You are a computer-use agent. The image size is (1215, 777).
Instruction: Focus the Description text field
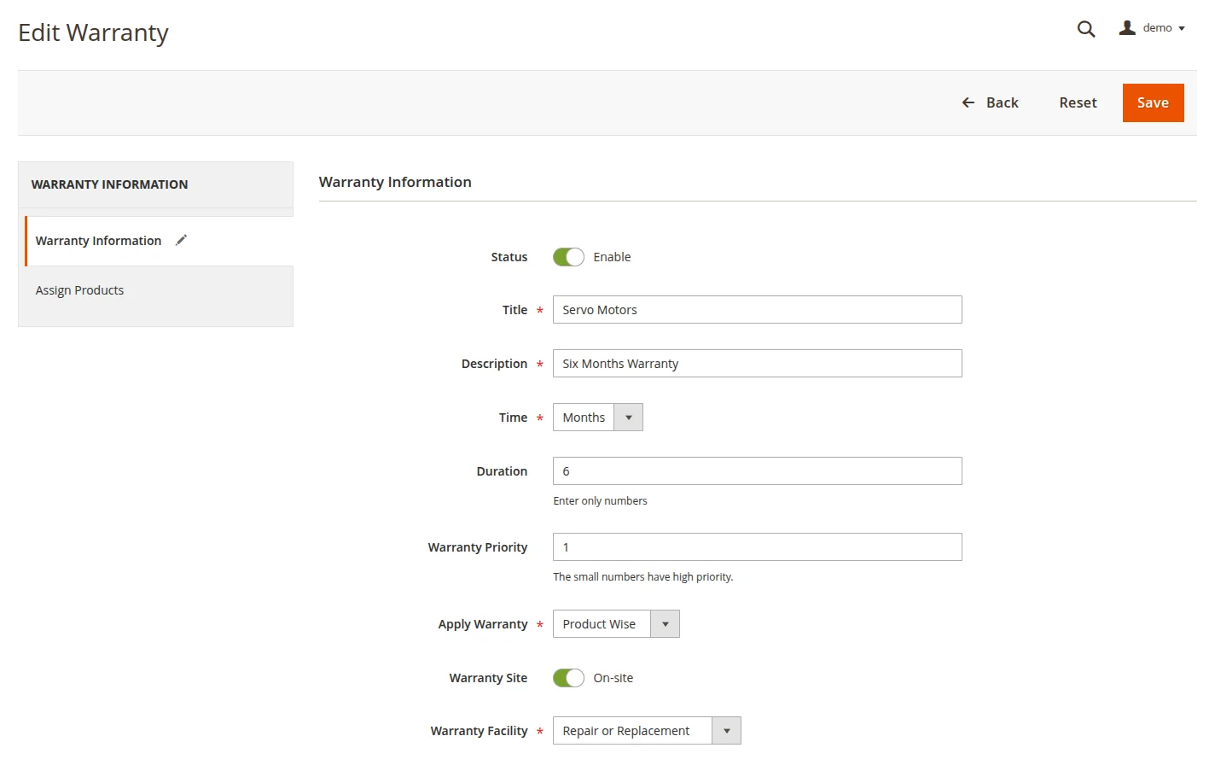(757, 364)
